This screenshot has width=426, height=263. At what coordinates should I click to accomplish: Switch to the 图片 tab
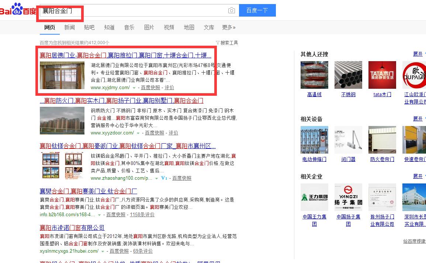[149, 27]
